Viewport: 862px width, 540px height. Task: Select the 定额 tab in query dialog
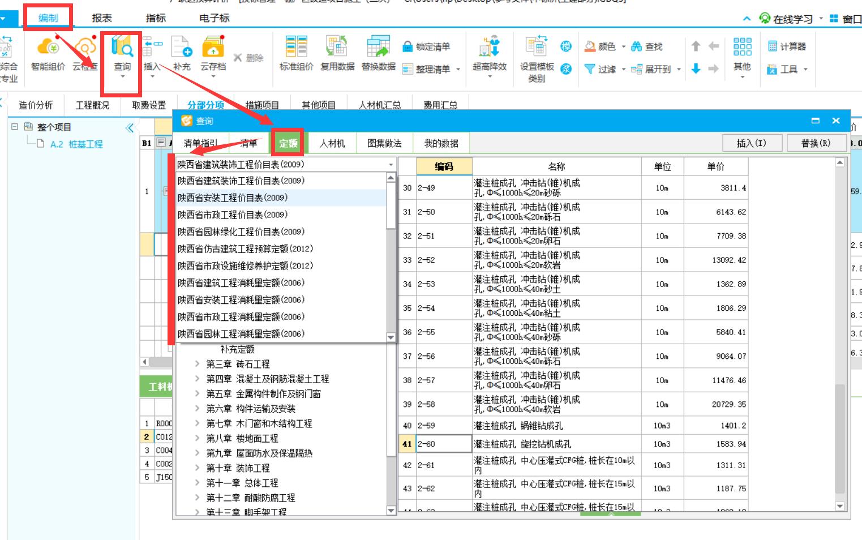coord(288,143)
